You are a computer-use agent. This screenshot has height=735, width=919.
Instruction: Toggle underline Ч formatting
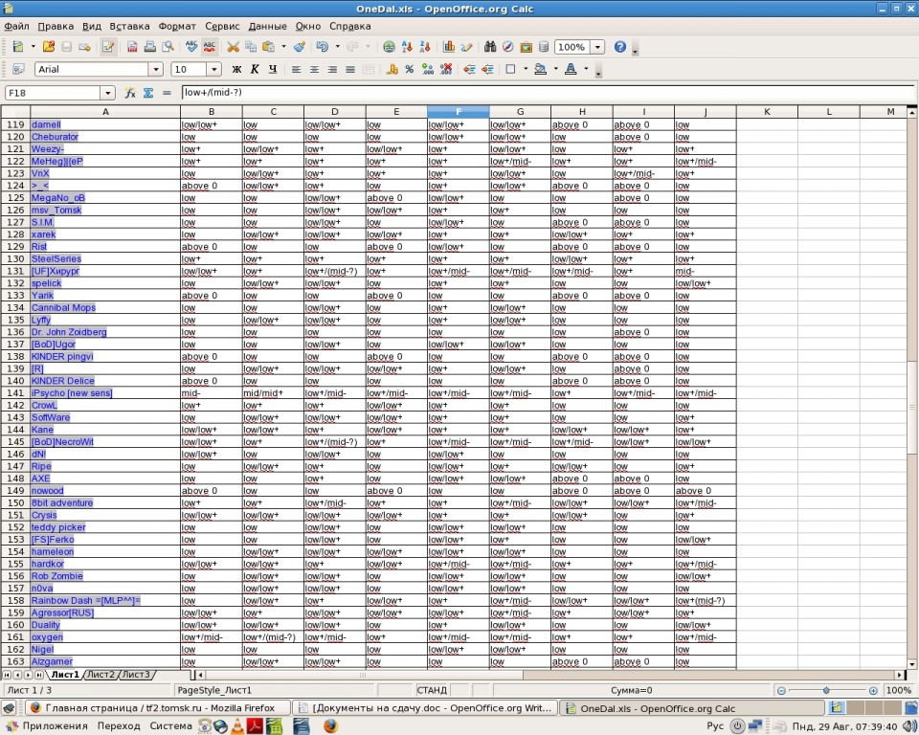[x=273, y=69]
